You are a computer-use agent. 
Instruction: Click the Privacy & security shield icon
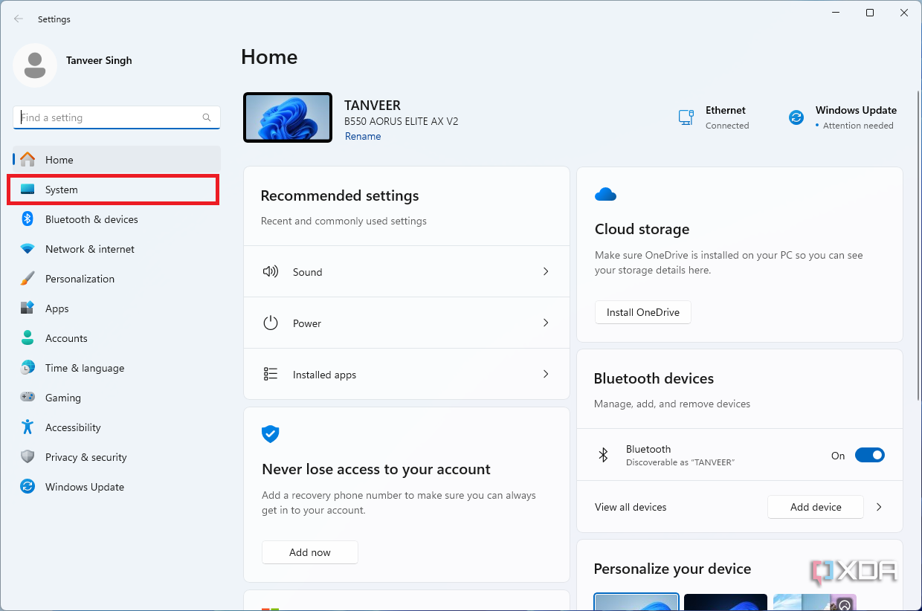[28, 457]
